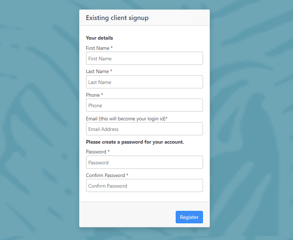Click the "Please create a password" heading

tap(135, 142)
